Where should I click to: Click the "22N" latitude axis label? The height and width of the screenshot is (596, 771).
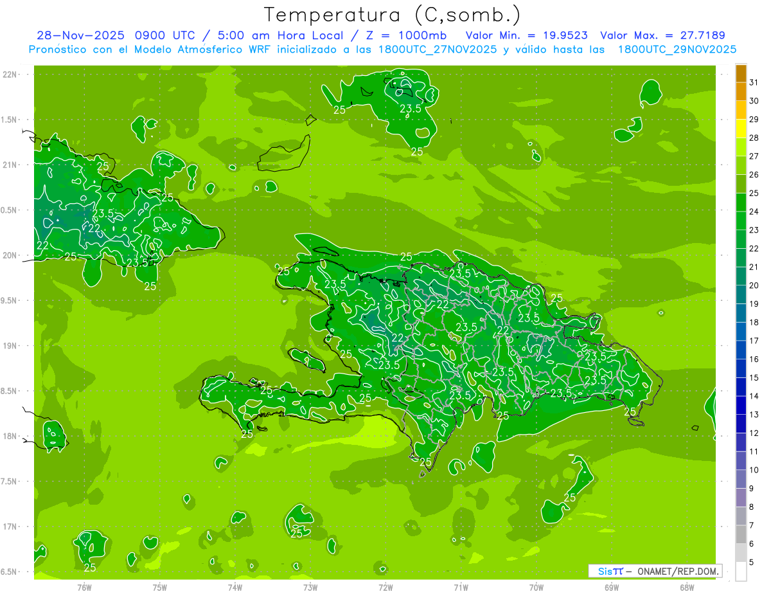pyautogui.click(x=9, y=75)
